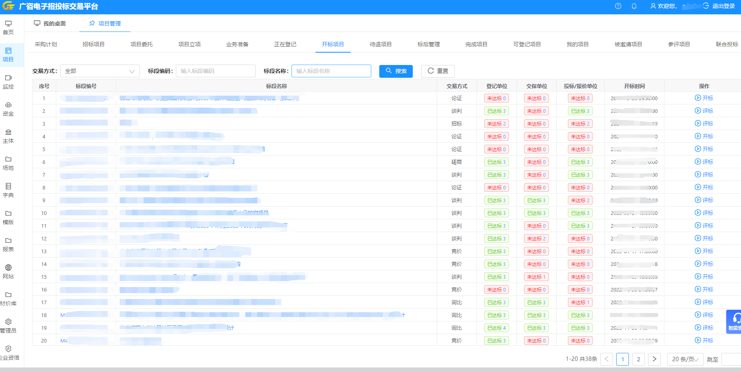Click 已达标 4 badge in row 19

coord(497,328)
